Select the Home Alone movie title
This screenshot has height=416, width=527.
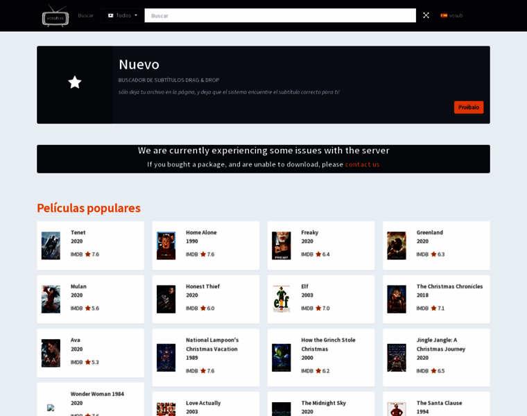point(201,232)
